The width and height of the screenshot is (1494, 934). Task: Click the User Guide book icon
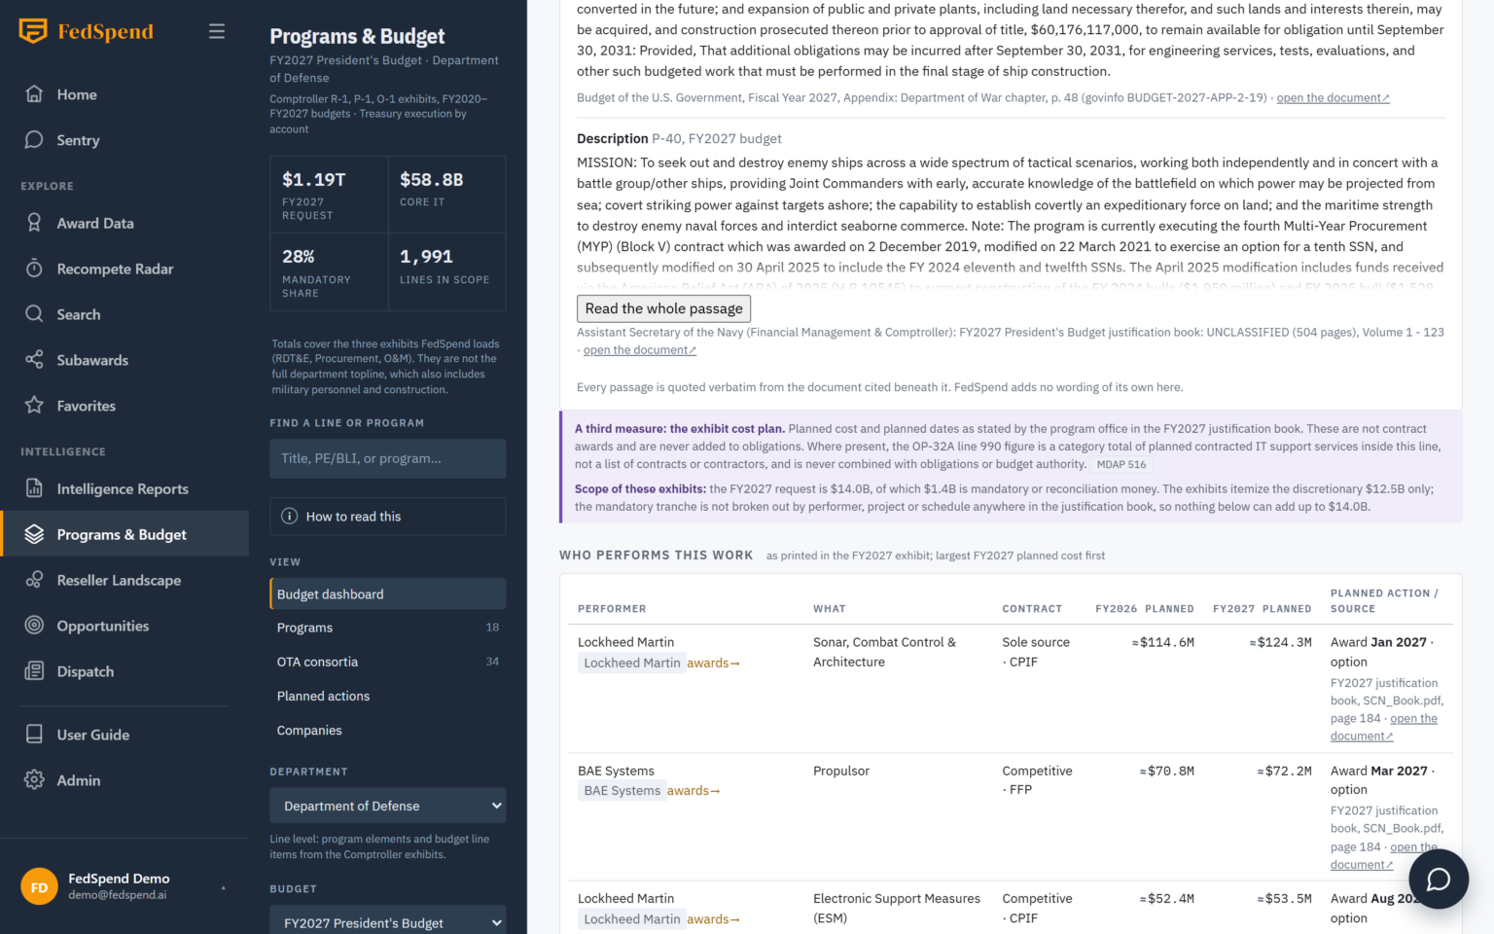coord(34,735)
